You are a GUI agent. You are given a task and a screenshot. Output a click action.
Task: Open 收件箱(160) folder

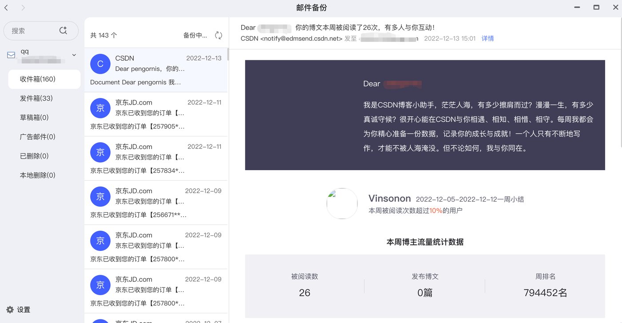(44, 79)
